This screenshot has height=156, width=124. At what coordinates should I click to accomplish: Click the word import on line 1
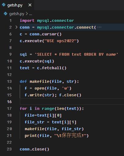tap(27, 21)
